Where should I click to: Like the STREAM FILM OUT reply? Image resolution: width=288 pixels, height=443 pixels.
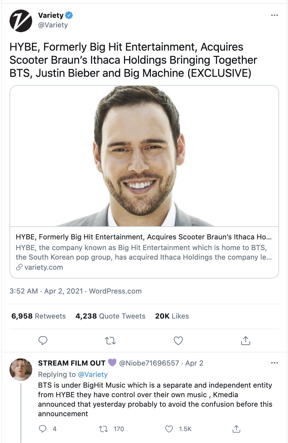[169, 429]
